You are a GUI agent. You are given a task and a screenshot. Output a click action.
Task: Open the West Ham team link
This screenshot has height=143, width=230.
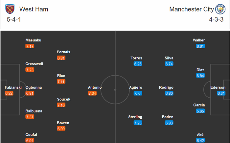(34, 9)
